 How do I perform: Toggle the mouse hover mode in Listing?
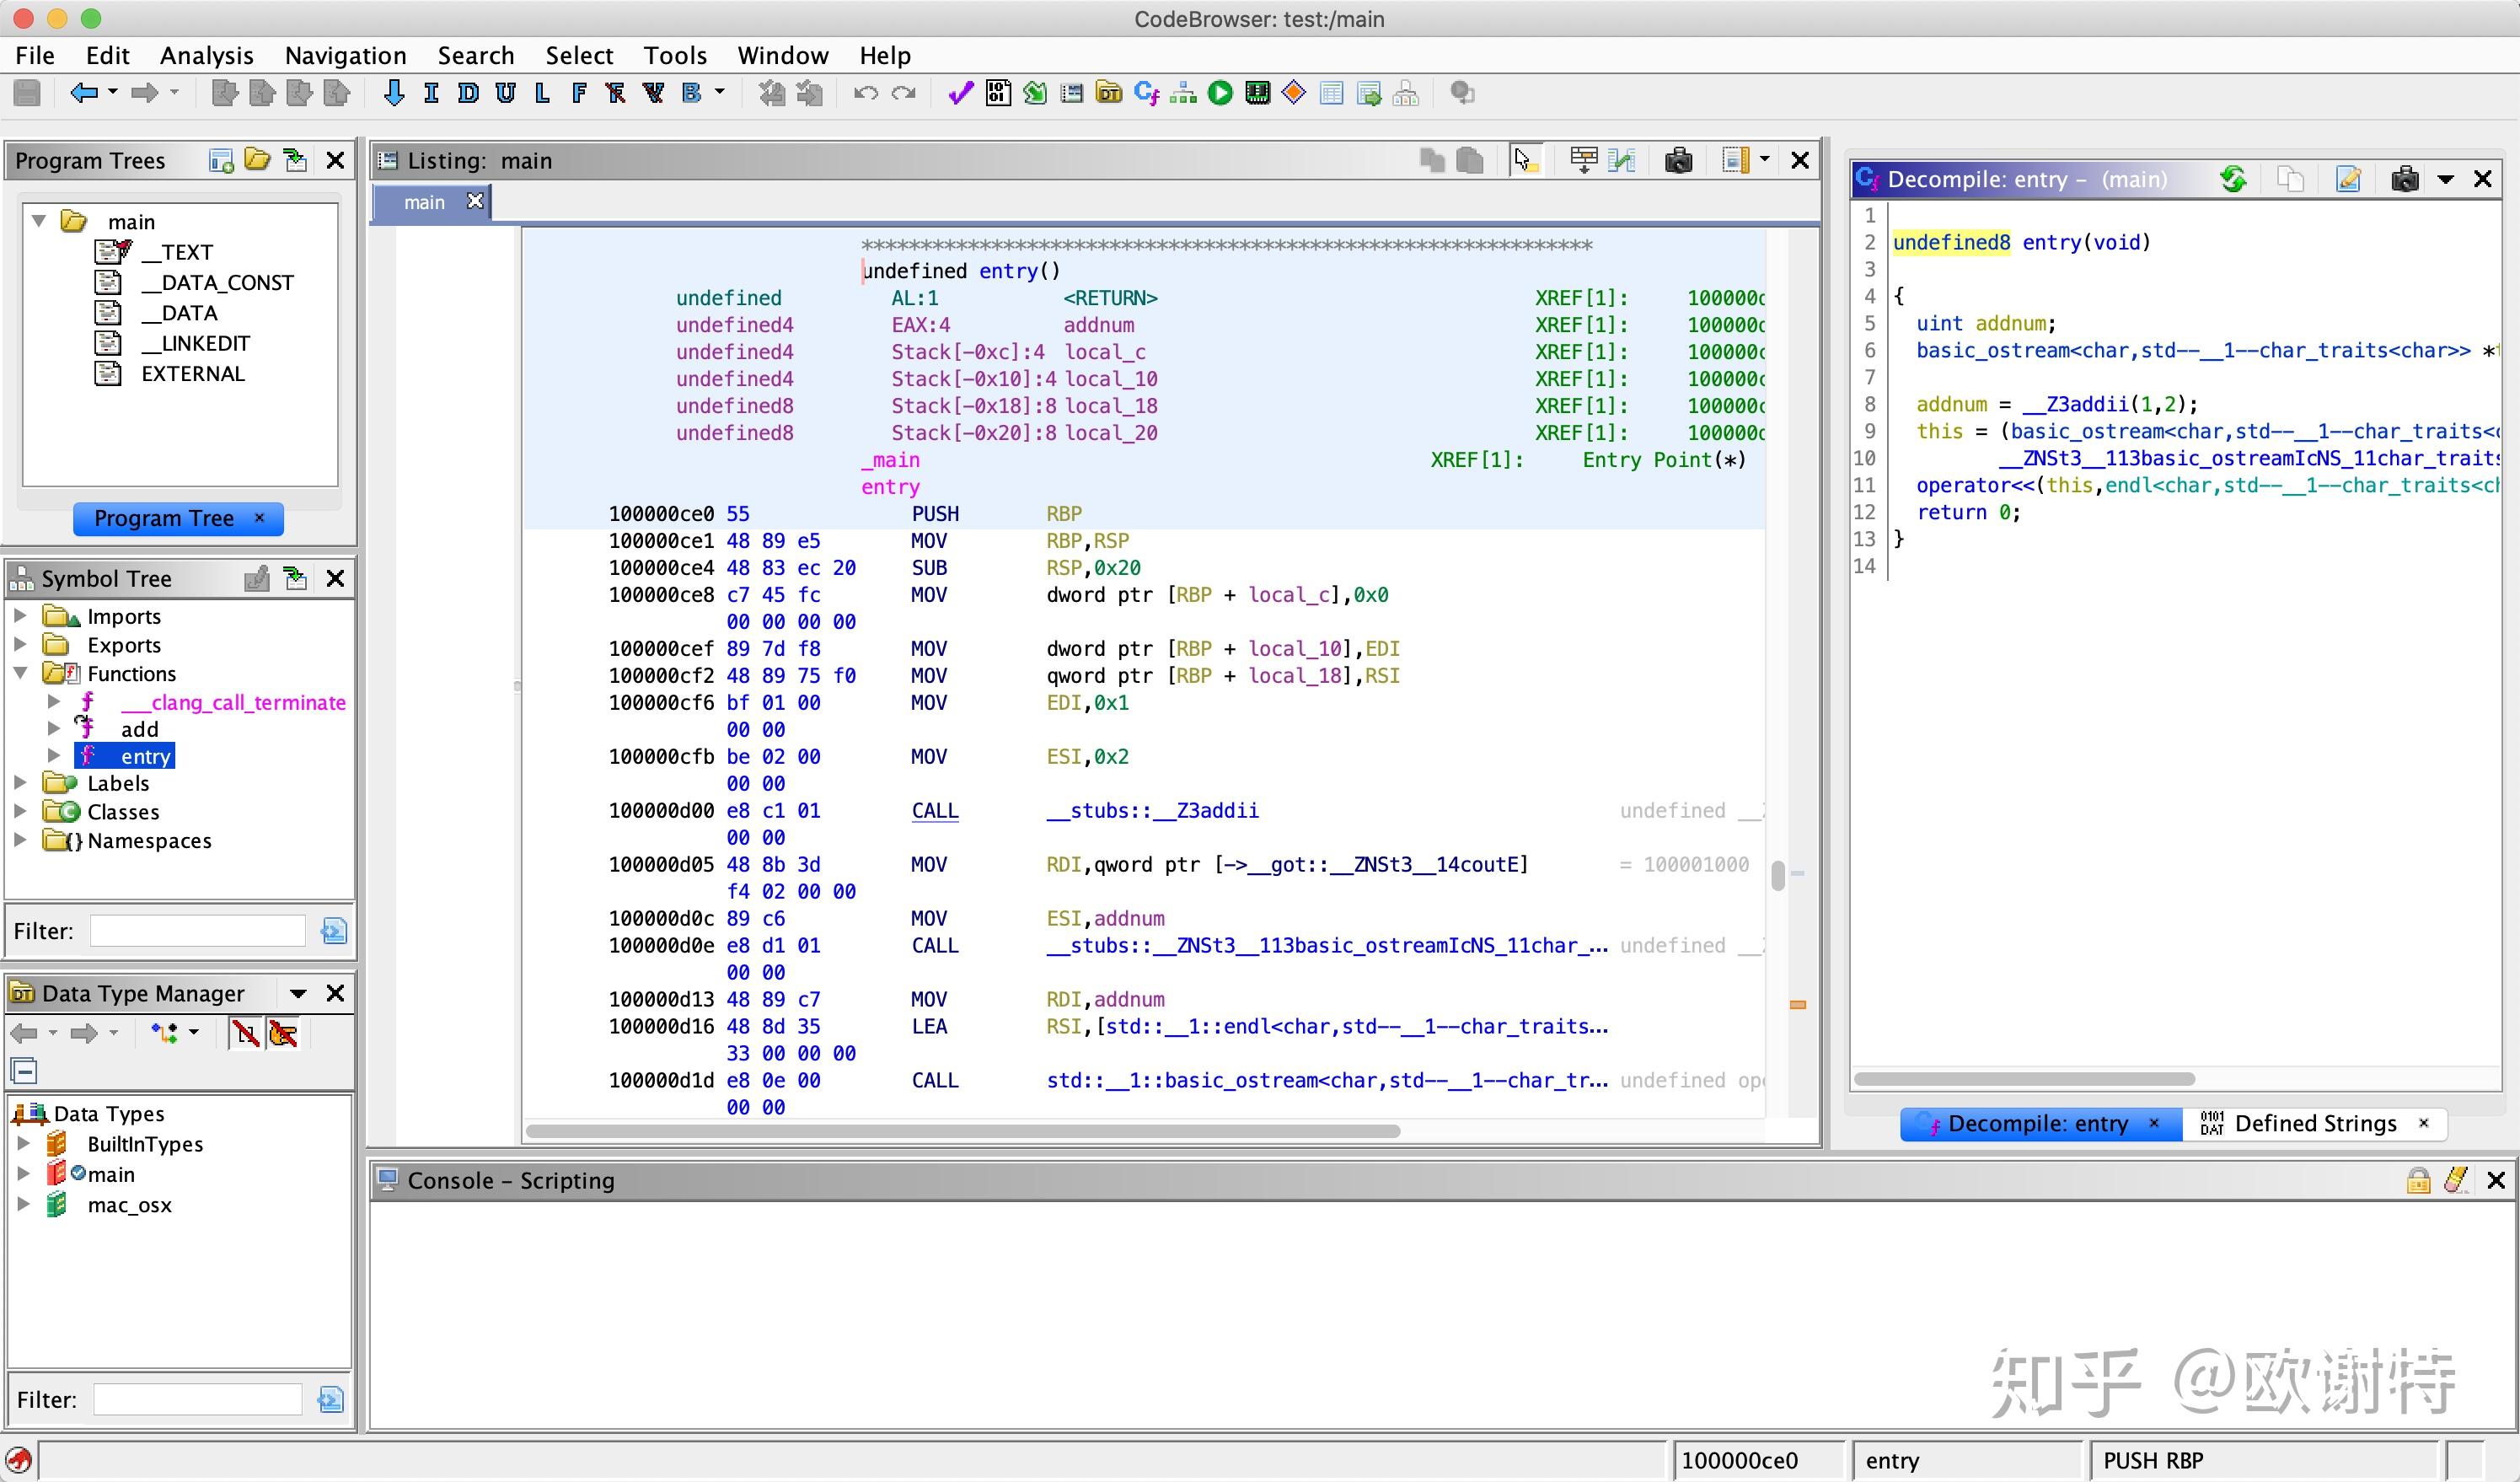coord(1524,160)
